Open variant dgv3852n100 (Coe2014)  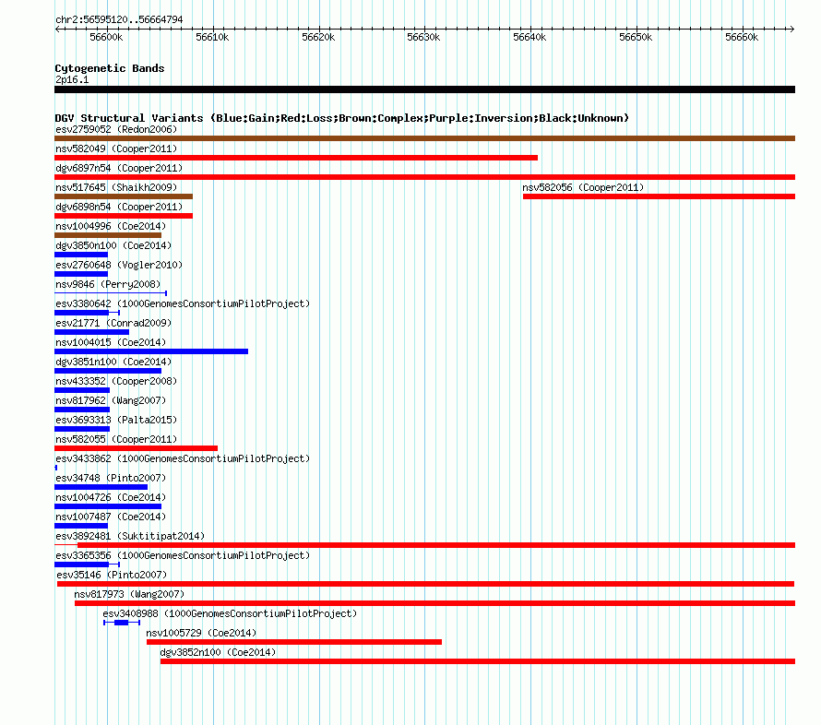[x=218, y=652]
